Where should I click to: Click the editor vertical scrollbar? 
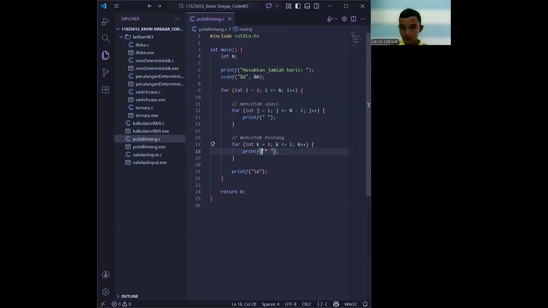click(368, 114)
